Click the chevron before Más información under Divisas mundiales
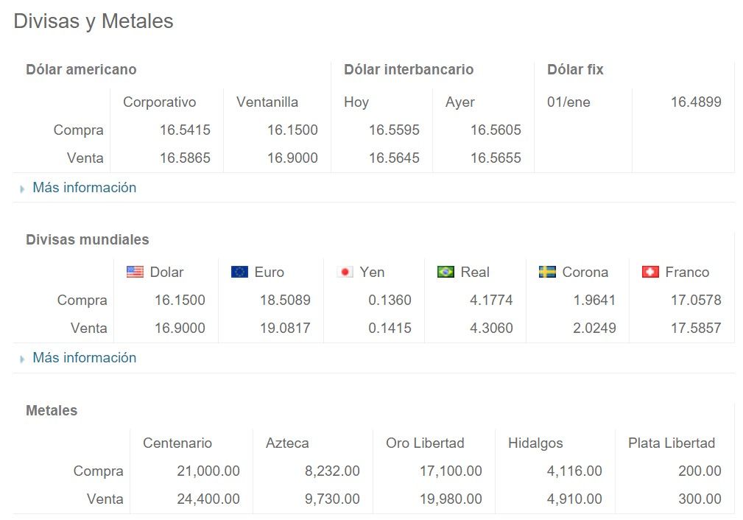 point(21,359)
